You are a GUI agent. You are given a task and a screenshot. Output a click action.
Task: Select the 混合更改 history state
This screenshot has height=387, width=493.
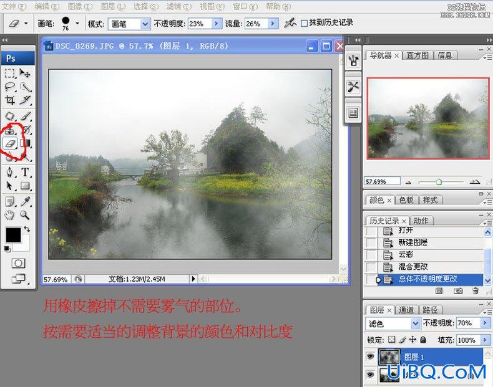(430, 267)
